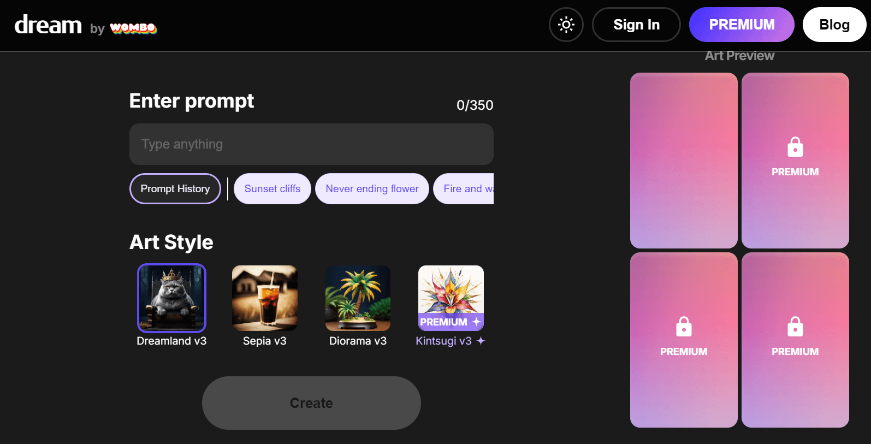Toggle the light/dark theme sun icon
Viewport: 871px width, 444px height.
tap(566, 25)
